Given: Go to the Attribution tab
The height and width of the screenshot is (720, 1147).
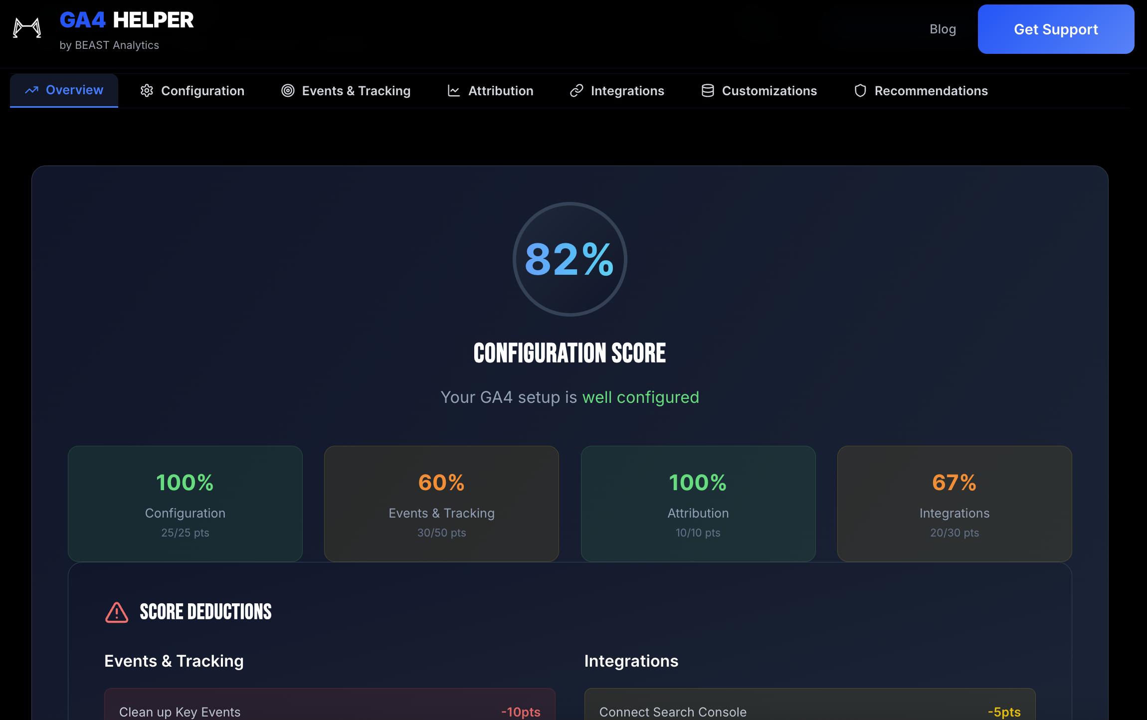Looking at the screenshot, I should 491,91.
